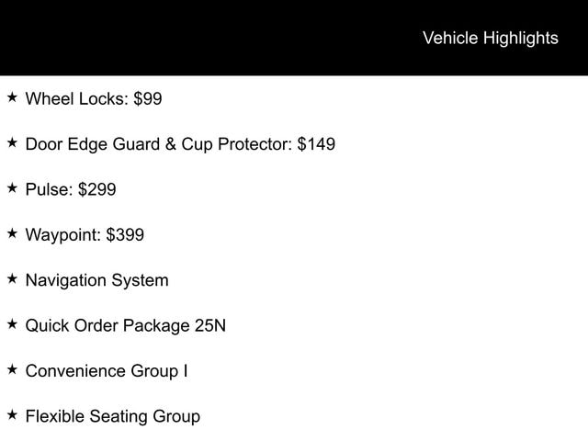Click the Vehicle Highlights header title
The height and width of the screenshot is (441, 588).
click(491, 39)
